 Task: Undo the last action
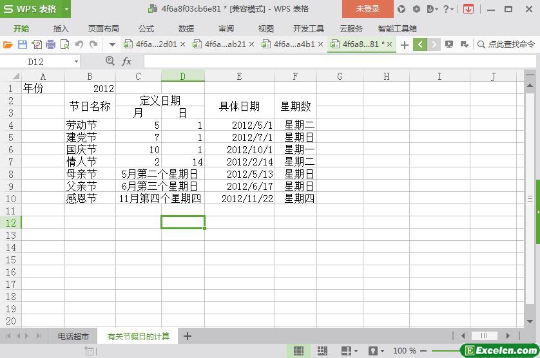[79, 44]
